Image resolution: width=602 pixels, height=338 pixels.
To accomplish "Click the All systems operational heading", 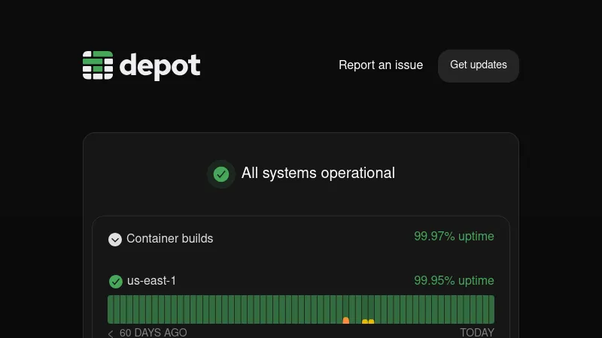I will pos(318,174).
